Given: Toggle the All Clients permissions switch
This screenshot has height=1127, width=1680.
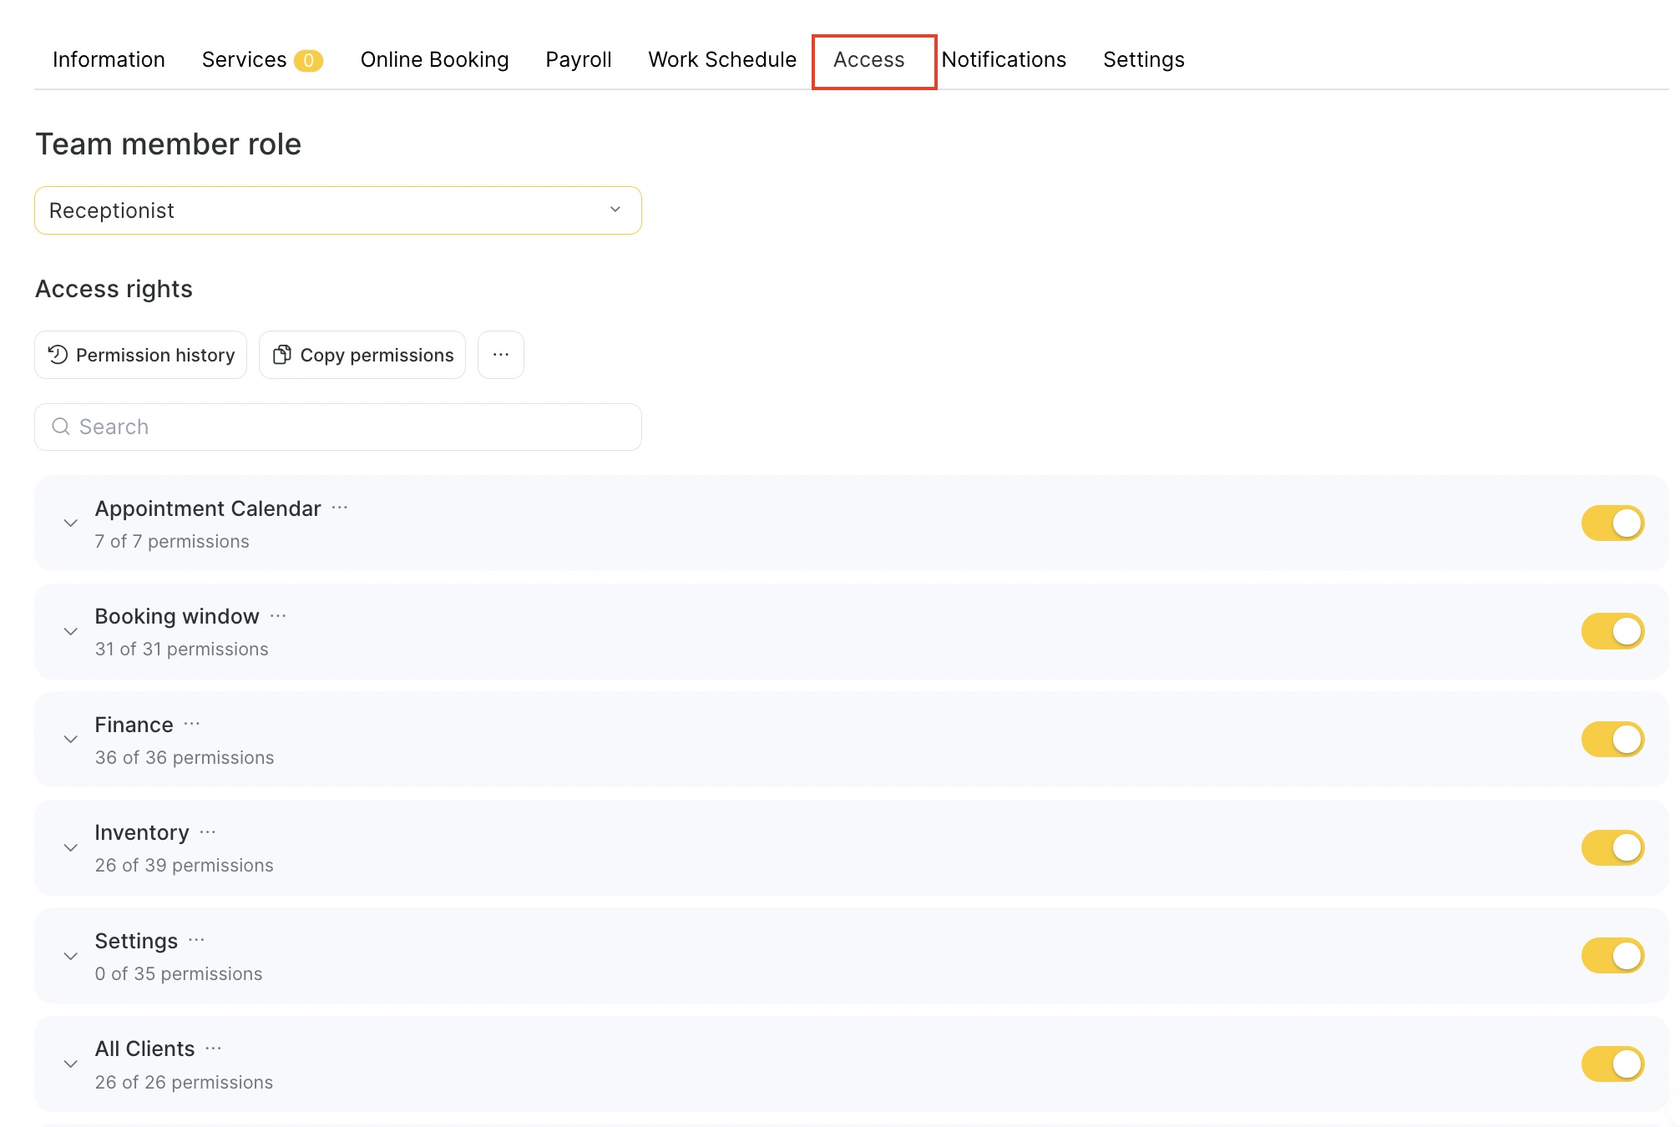Looking at the screenshot, I should coord(1612,1064).
